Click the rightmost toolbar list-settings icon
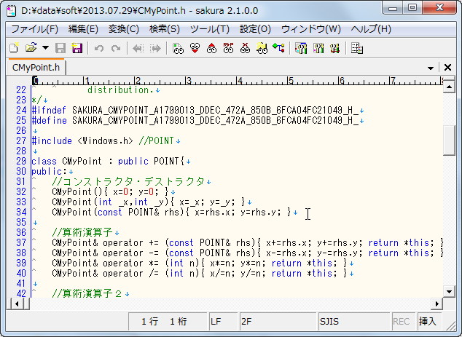 (357, 48)
